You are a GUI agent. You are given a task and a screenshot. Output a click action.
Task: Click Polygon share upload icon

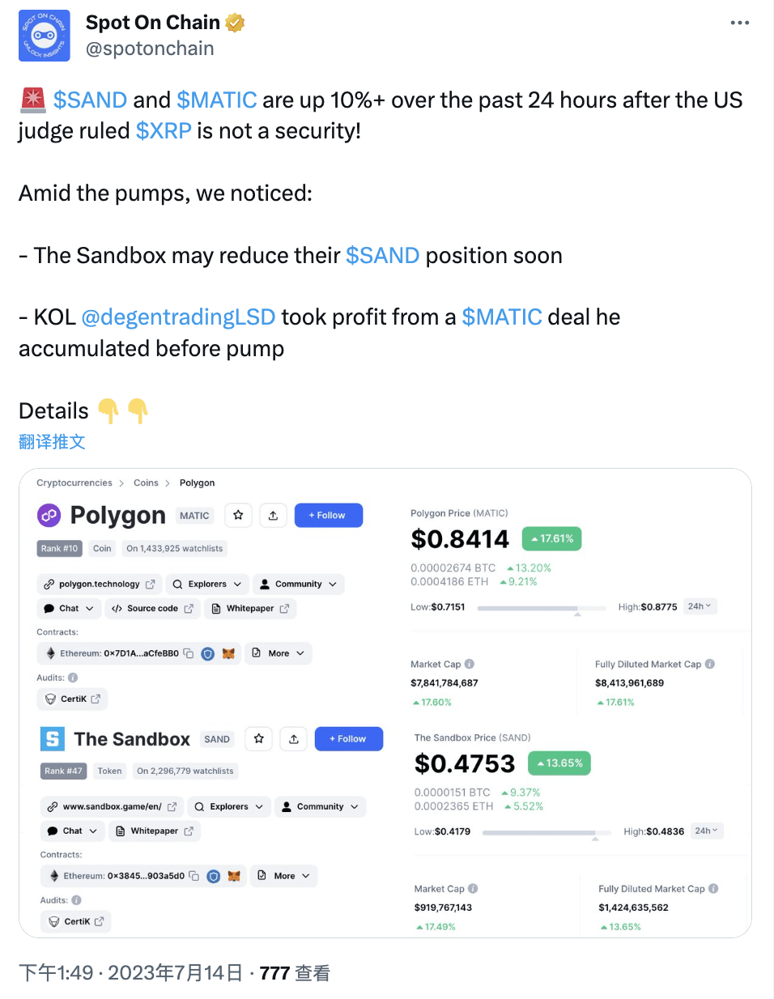click(x=274, y=516)
